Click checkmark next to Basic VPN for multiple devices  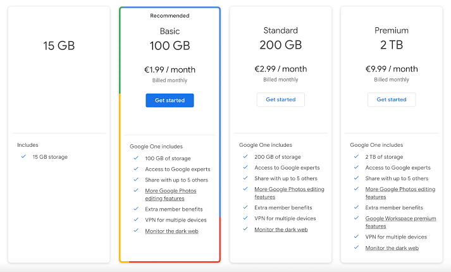pos(136,219)
